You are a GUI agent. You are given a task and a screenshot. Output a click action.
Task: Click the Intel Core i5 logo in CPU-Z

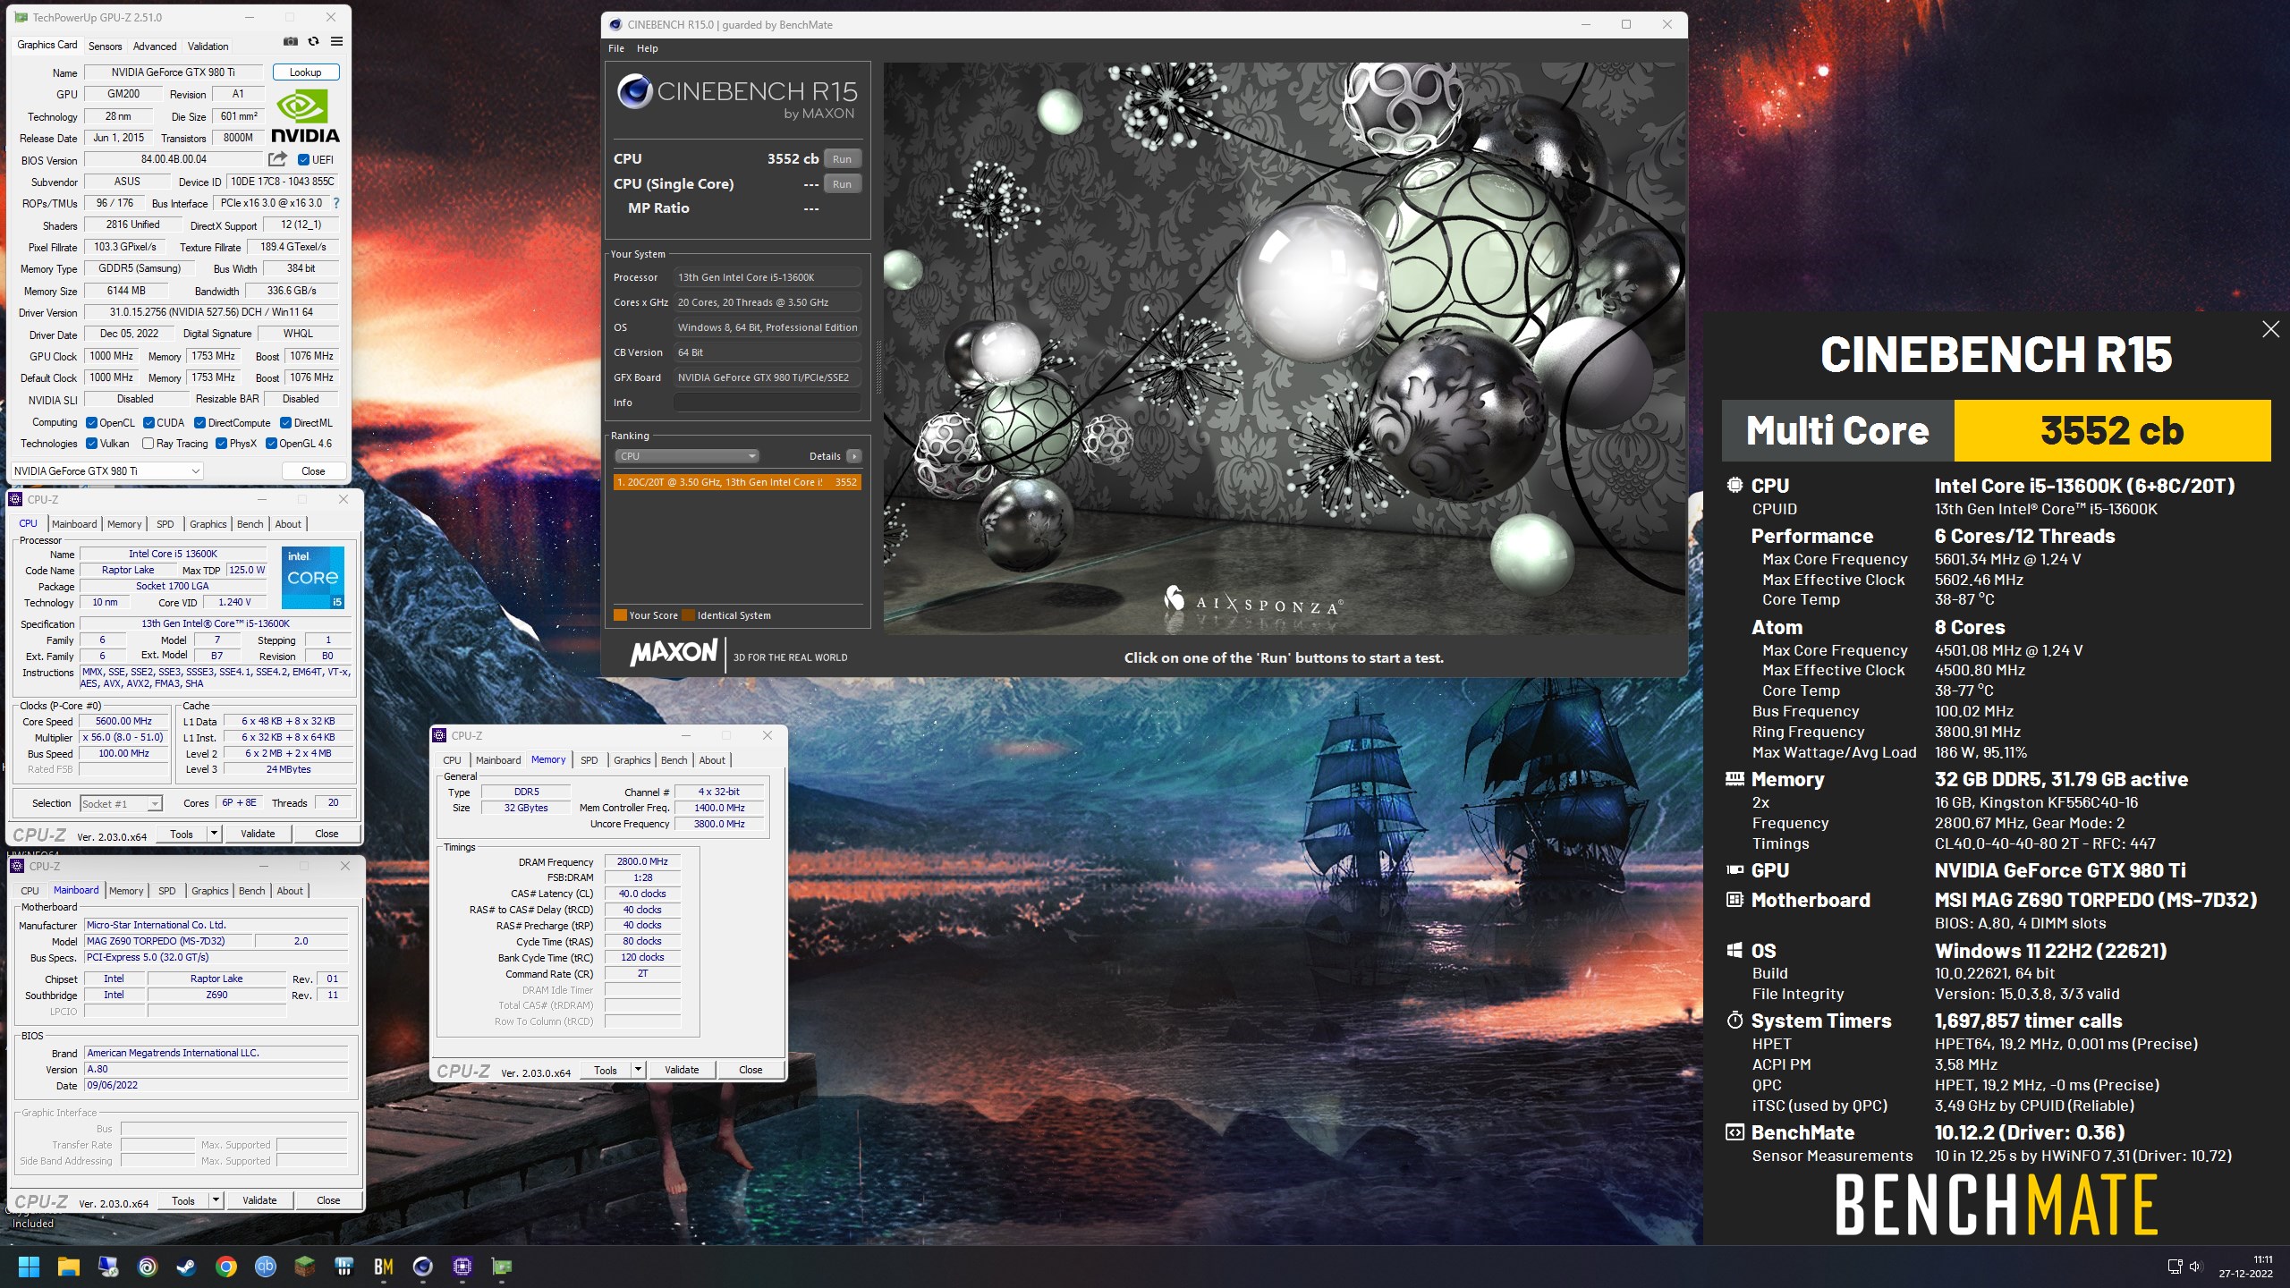tap(313, 577)
